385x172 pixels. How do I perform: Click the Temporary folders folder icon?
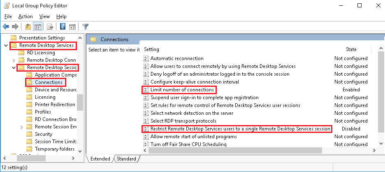(29, 149)
